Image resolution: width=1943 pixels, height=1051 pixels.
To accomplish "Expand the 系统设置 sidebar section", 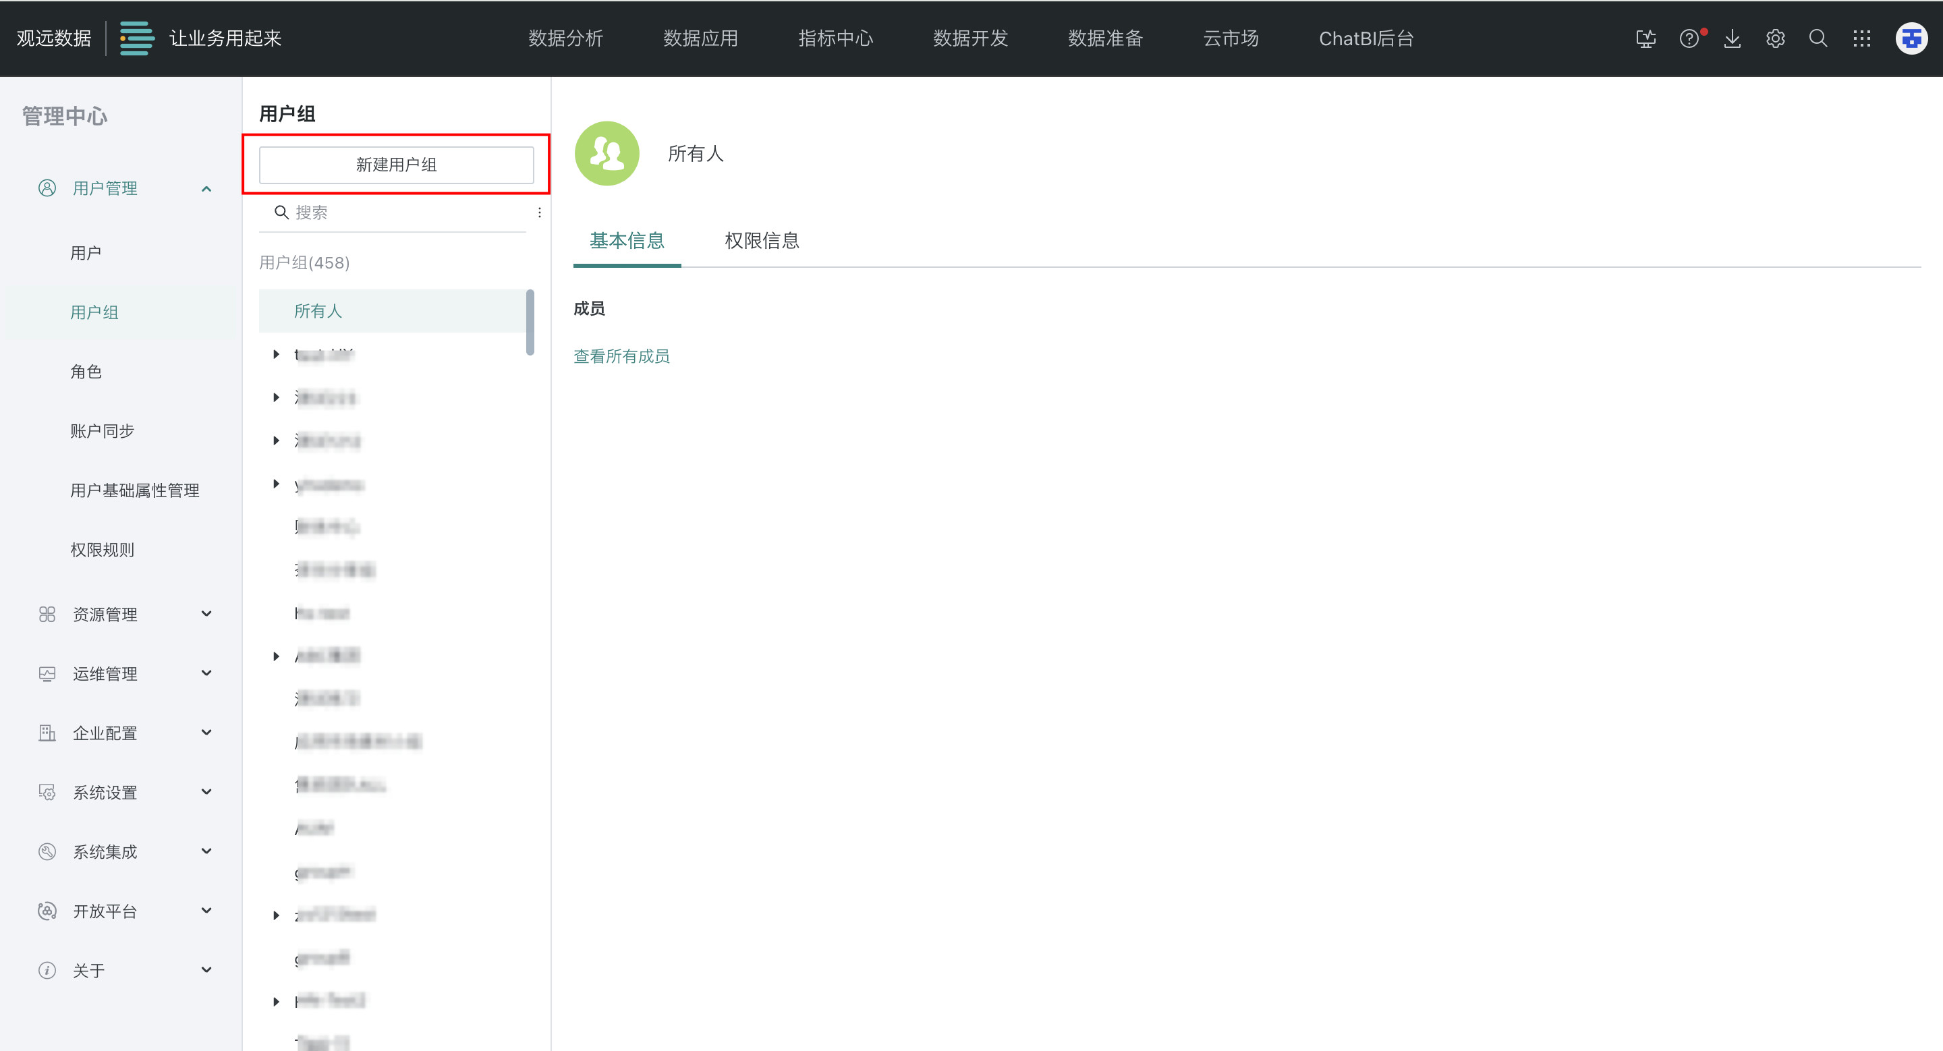I will tap(206, 792).
